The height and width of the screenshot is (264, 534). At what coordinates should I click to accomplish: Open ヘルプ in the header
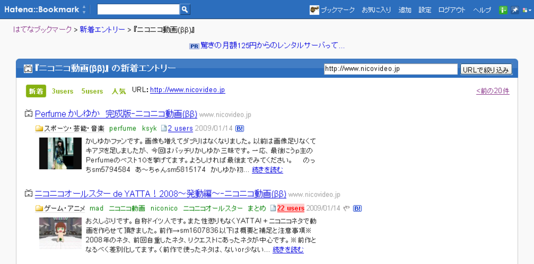coord(482,10)
